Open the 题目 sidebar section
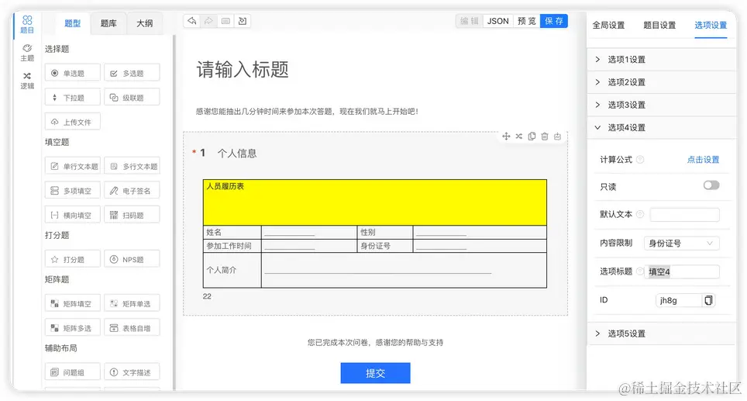This screenshot has height=401, width=747. pos(27,25)
